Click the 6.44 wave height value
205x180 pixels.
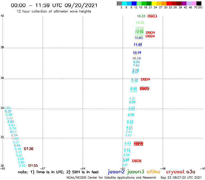coord(17,145)
